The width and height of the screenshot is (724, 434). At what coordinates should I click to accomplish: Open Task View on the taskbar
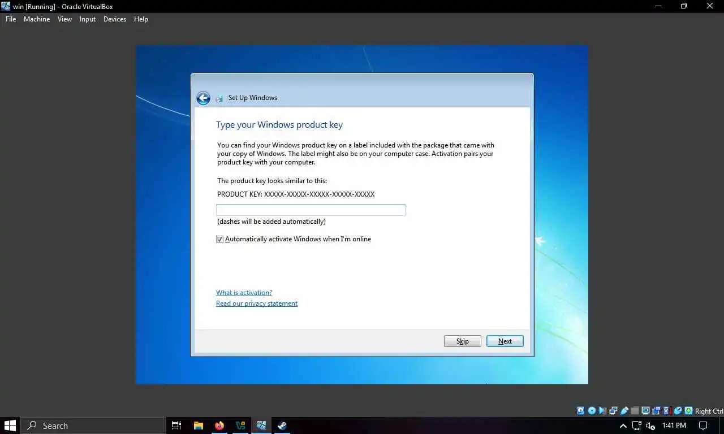point(176,426)
